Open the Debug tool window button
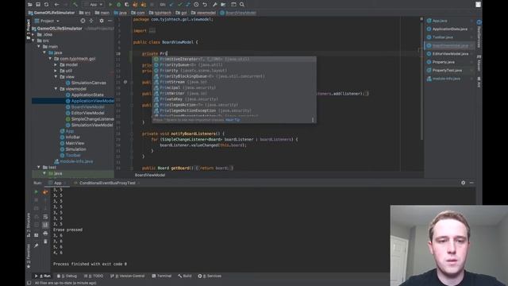The image size is (508, 286). [67, 276]
